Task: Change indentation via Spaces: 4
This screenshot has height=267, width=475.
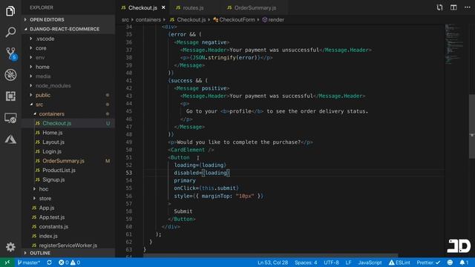Action: [x=306, y=263]
